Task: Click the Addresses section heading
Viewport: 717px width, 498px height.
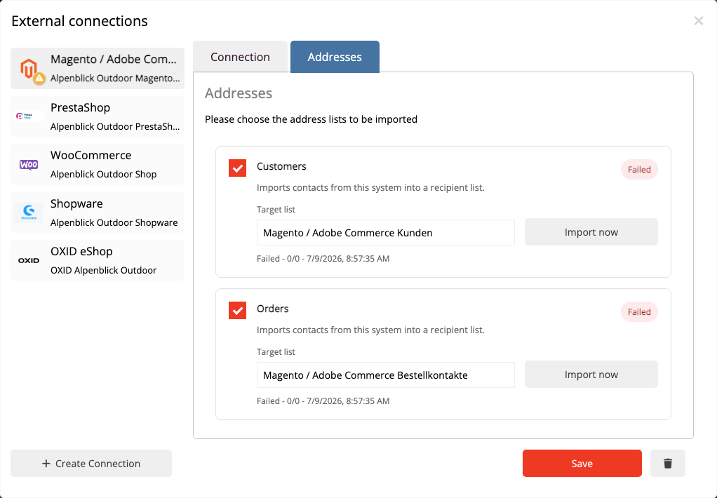Action: point(239,93)
